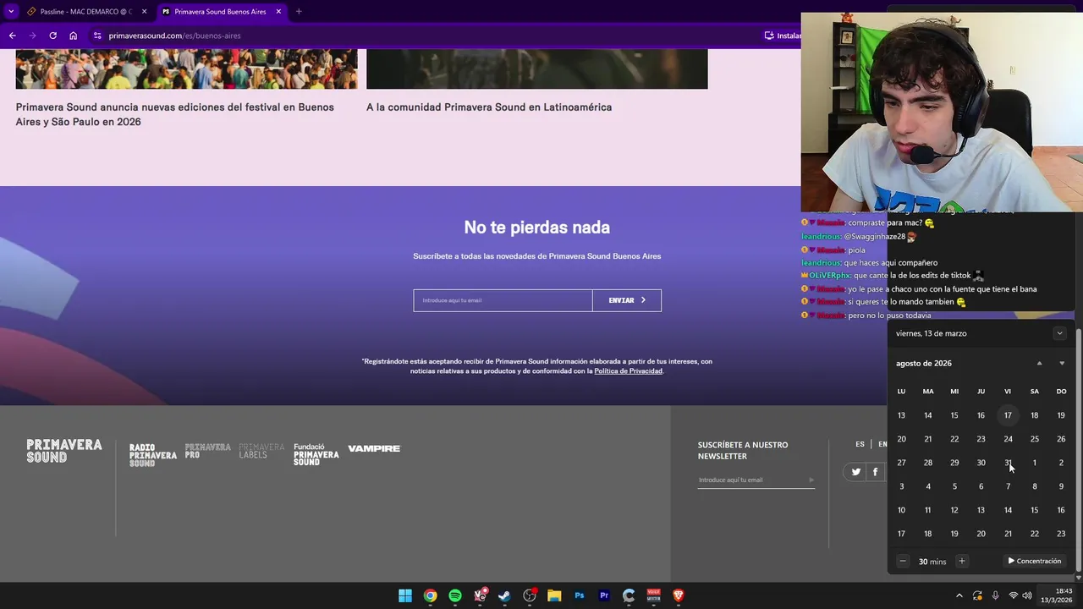The height and width of the screenshot is (609, 1083).
Task: Increase focus session minutes
Action: (961, 561)
